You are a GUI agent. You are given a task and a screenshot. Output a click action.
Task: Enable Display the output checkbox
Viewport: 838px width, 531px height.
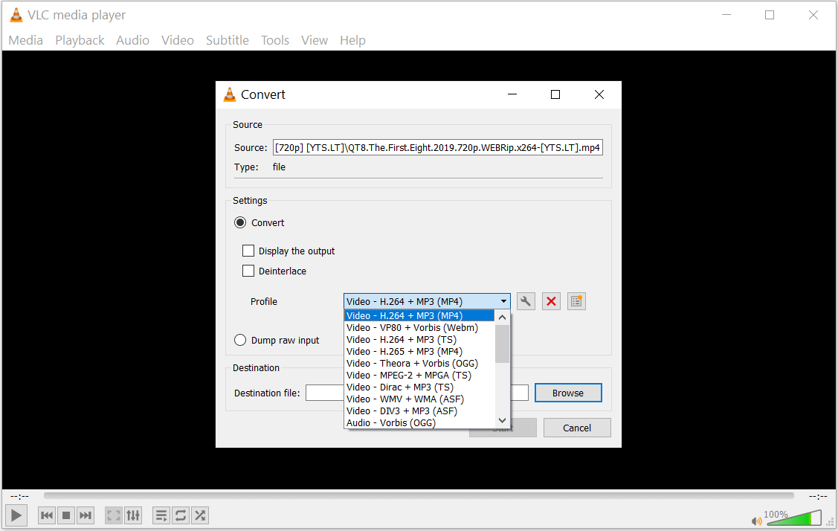[x=248, y=251]
